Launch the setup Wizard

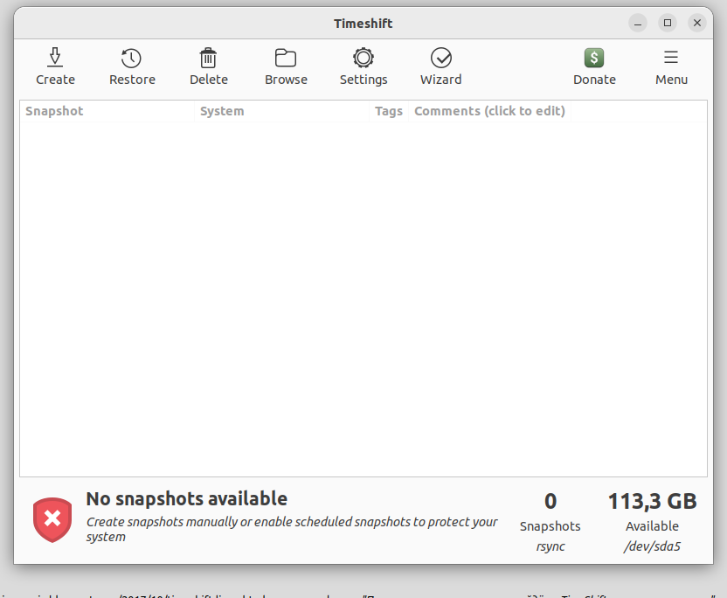click(x=441, y=66)
